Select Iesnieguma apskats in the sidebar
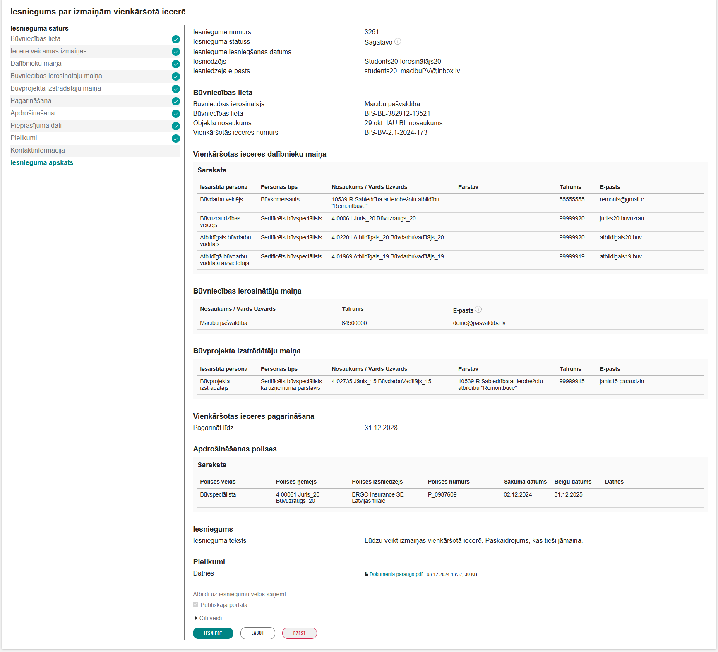718x652 pixels. (x=42, y=163)
